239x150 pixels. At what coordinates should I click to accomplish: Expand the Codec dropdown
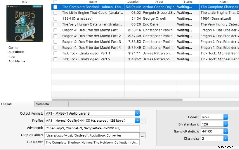226,117
